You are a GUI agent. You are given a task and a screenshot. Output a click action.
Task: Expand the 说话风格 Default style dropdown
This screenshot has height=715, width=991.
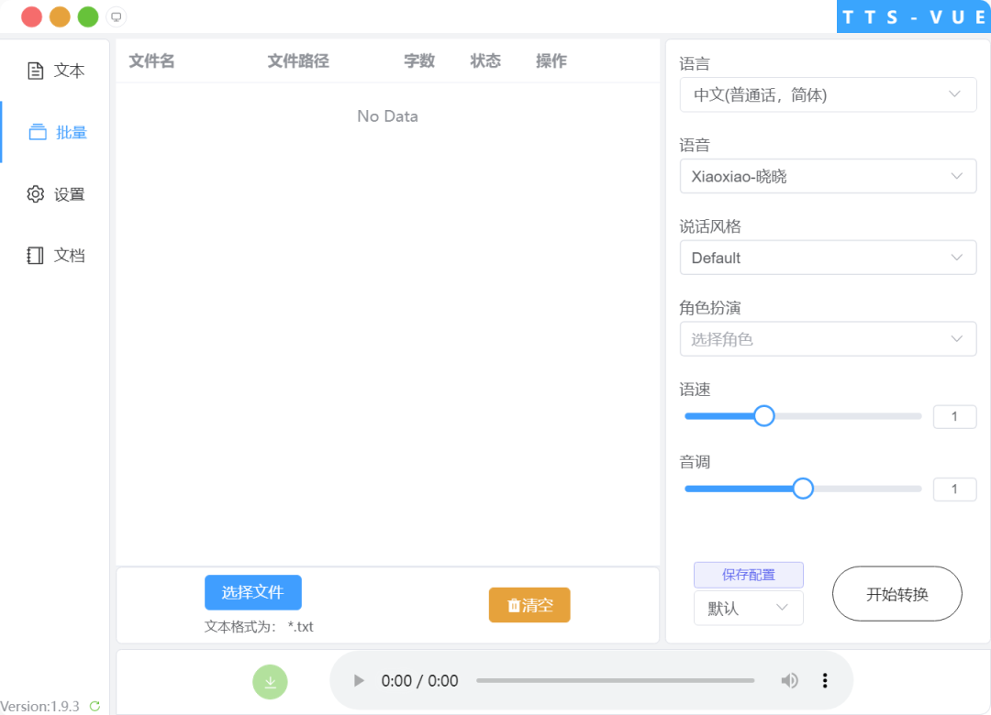tap(828, 258)
